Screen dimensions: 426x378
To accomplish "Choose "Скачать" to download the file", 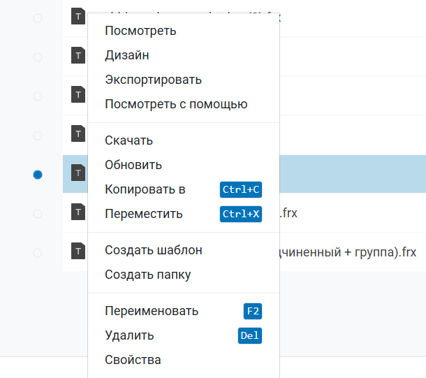I will point(128,140).
